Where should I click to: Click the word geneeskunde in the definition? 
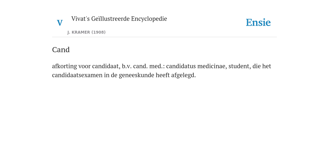tap(136, 75)
